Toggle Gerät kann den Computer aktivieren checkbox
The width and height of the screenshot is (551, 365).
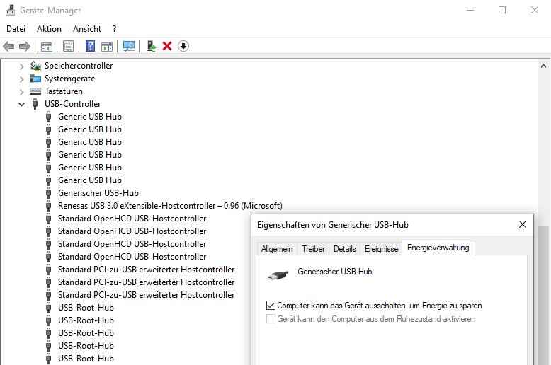tap(271, 319)
